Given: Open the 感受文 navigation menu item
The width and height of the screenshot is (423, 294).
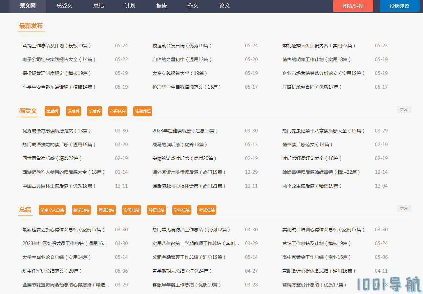Looking at the screenshot, I should 64,6.
